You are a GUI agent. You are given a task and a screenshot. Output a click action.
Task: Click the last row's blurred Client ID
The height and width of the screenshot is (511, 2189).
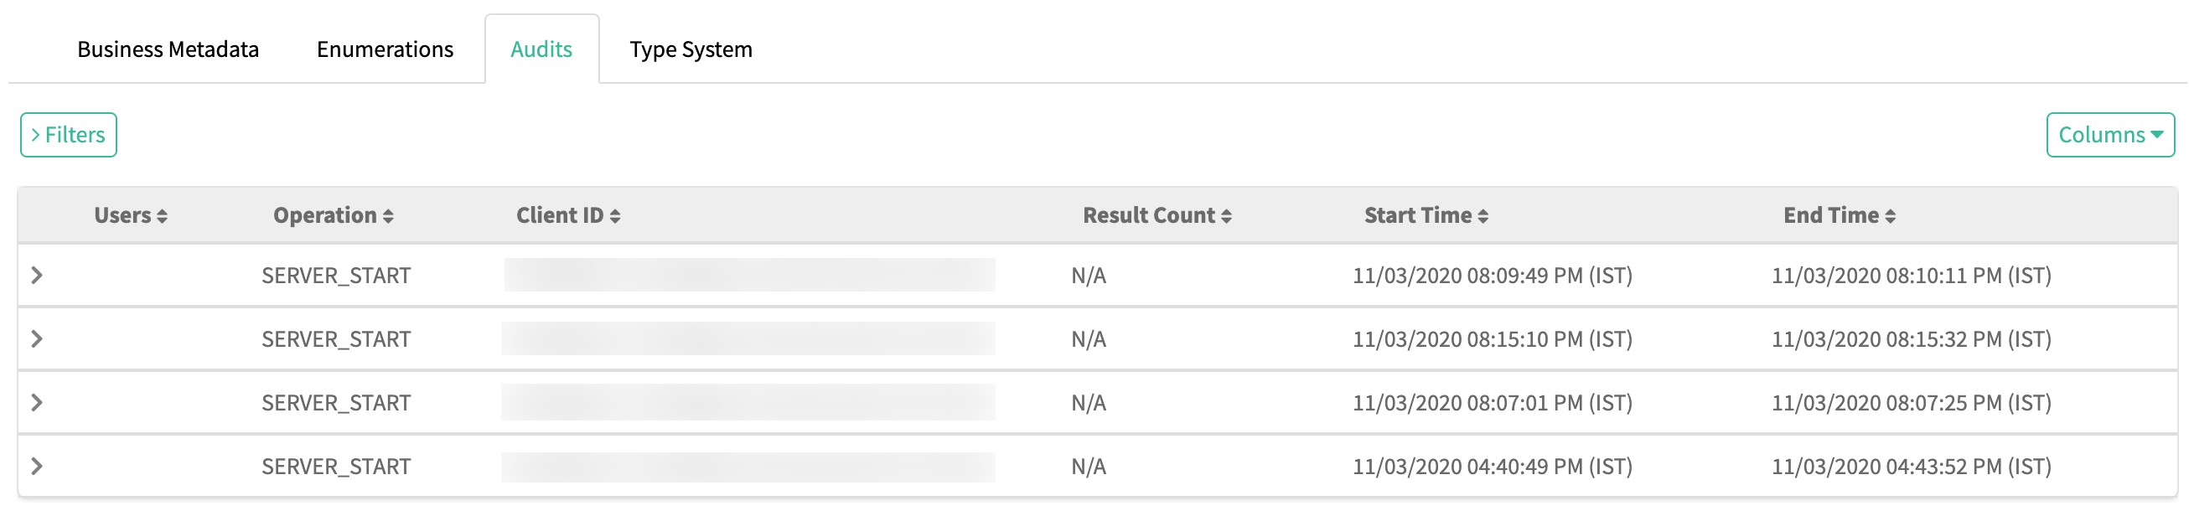pyautogui.click(x=748, y=467)
